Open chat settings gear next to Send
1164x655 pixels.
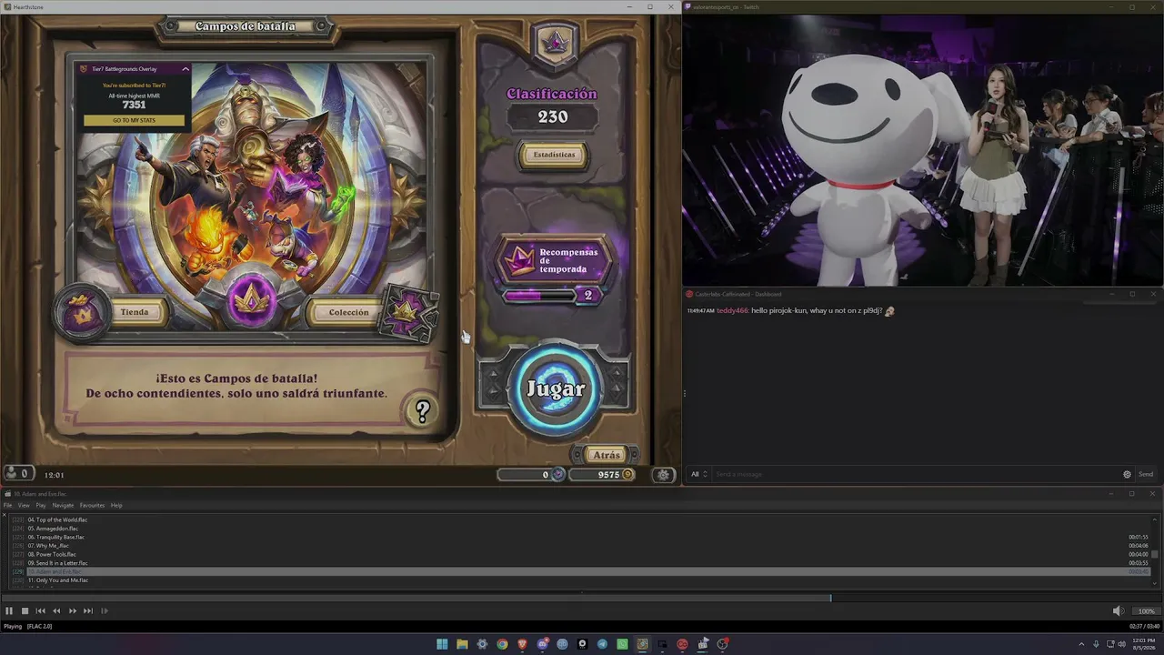pos(1128,474)
